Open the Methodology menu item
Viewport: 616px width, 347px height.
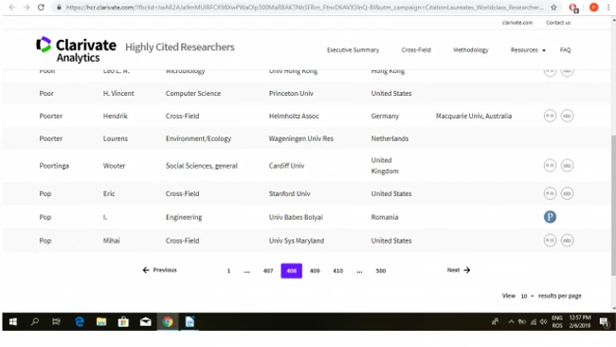(471, 50)
